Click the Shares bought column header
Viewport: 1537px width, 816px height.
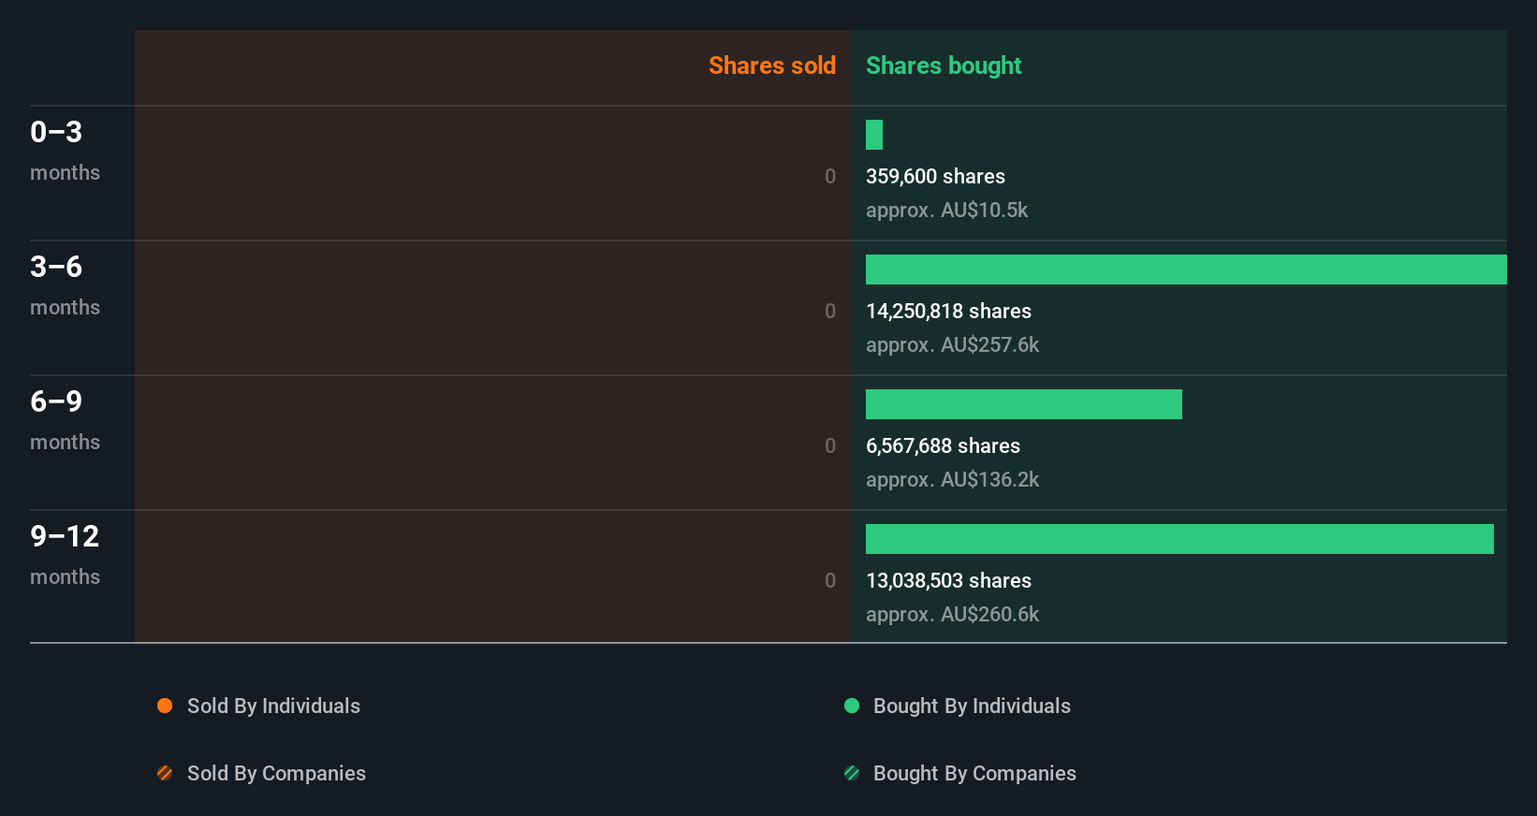[944, 66]
